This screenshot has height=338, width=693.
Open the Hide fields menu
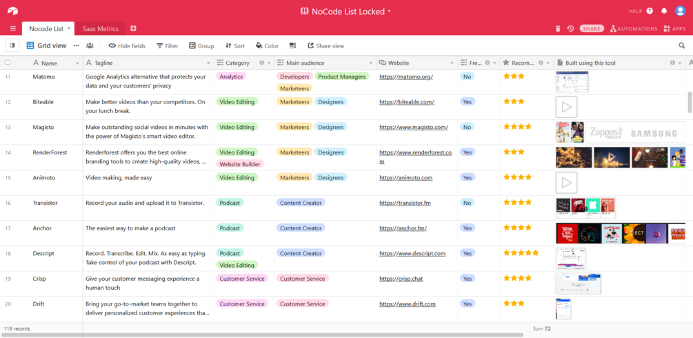(127, 46)
